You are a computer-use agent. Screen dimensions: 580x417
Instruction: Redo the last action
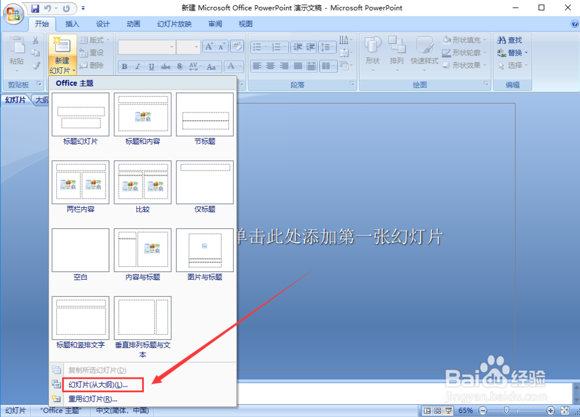click(x=66, y=8)
